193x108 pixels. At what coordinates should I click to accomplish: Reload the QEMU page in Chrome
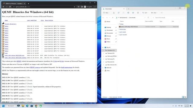tap(10, 7)
